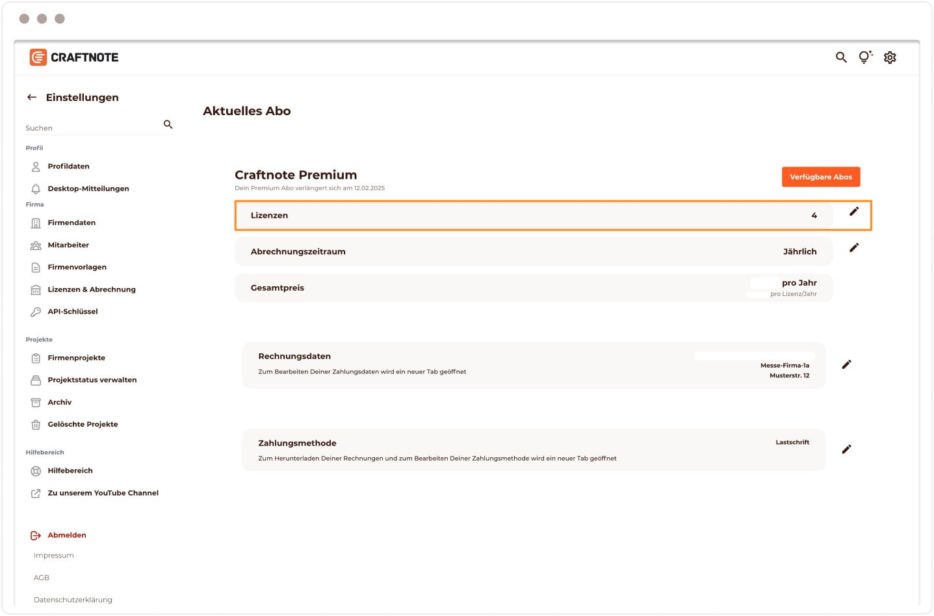934x616 pixels.
Task: Edit Lizenzen with the pencil icon
Action: click(854, 211)
